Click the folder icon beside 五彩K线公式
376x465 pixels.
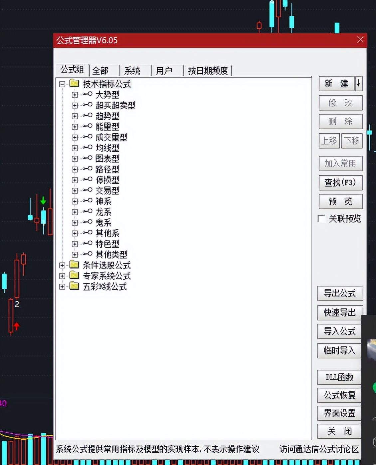(x=75, y=286)
